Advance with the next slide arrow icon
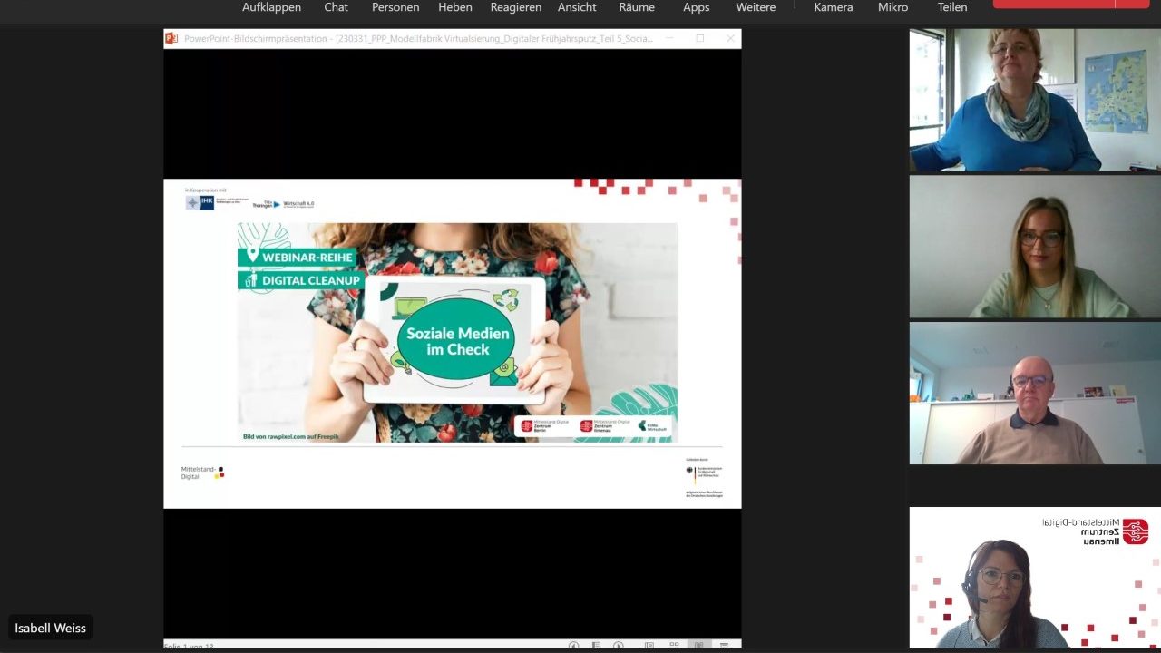 (x=619, y=646)
